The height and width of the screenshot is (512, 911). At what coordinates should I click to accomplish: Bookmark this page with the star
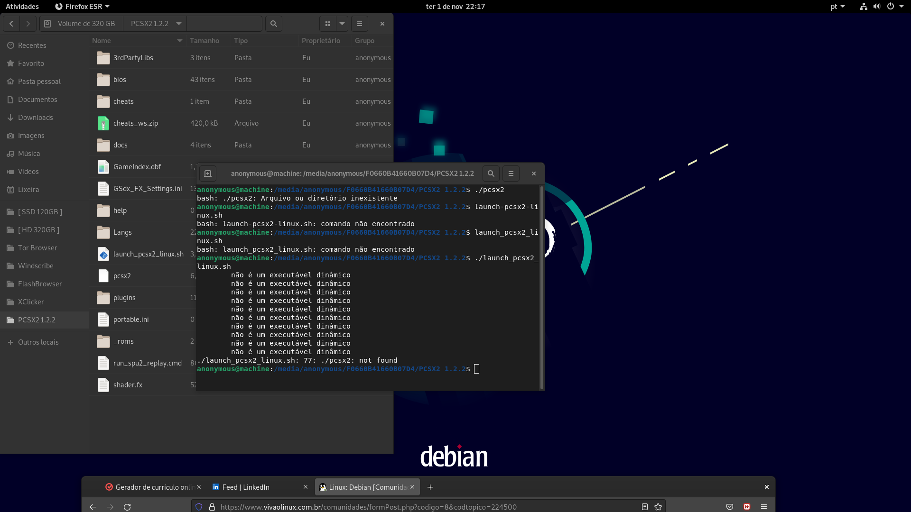pyautogui.click(x=658, y=507)
